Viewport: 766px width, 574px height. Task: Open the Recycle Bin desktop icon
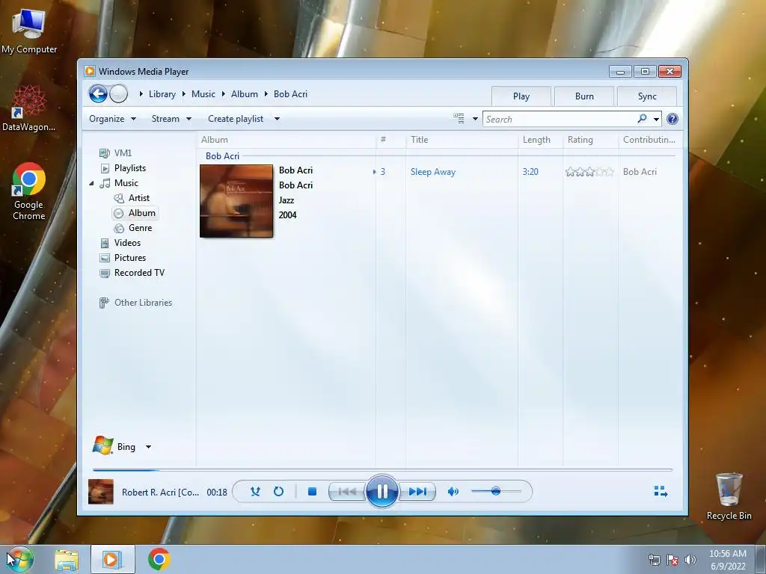pos(729,496)
